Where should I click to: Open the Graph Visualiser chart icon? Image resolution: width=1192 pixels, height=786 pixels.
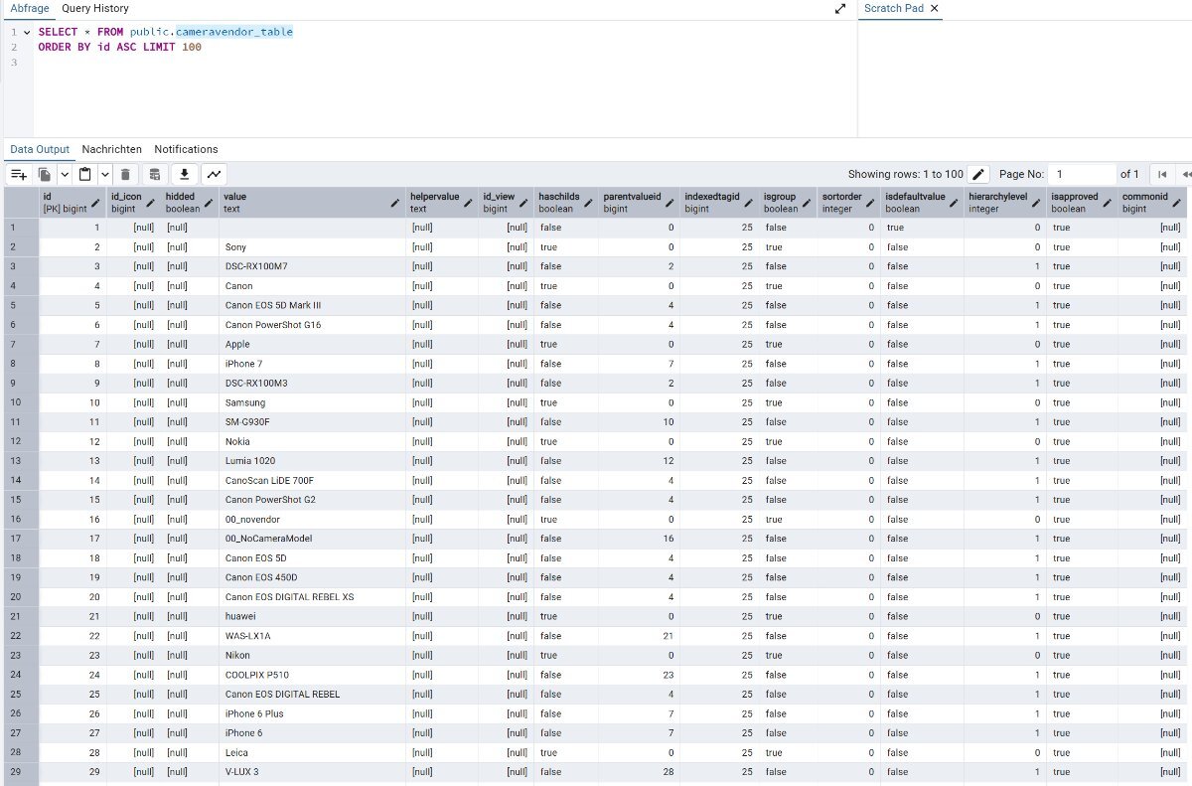[x=214, y=174]
